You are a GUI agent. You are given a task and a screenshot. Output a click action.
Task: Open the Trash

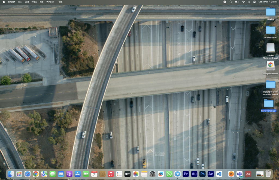click(x=269, y=174)
